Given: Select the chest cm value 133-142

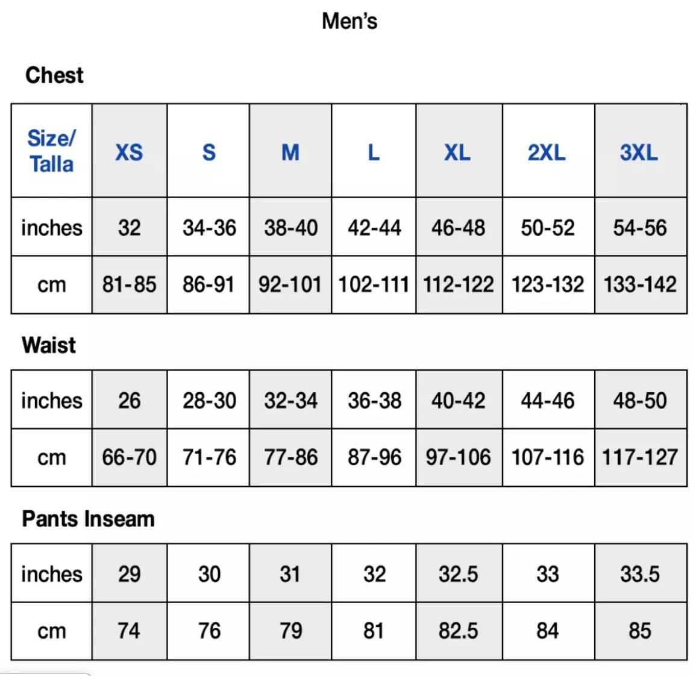Looking at the screenshot, I should (x=640, y=285).
